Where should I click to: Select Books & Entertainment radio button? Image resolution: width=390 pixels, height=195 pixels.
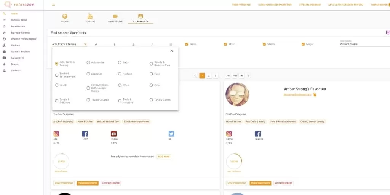57,75
